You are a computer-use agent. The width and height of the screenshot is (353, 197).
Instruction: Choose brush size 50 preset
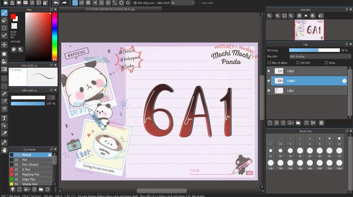329,152
